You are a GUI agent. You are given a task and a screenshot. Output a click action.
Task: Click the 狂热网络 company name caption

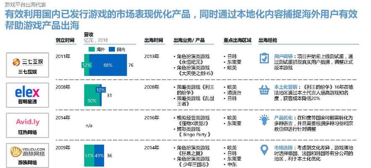[x=27, y=132]
